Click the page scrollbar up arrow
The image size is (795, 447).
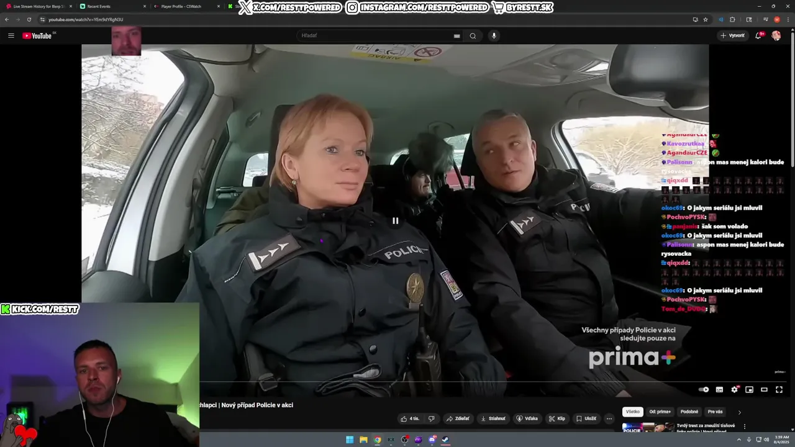pos(793,30)
